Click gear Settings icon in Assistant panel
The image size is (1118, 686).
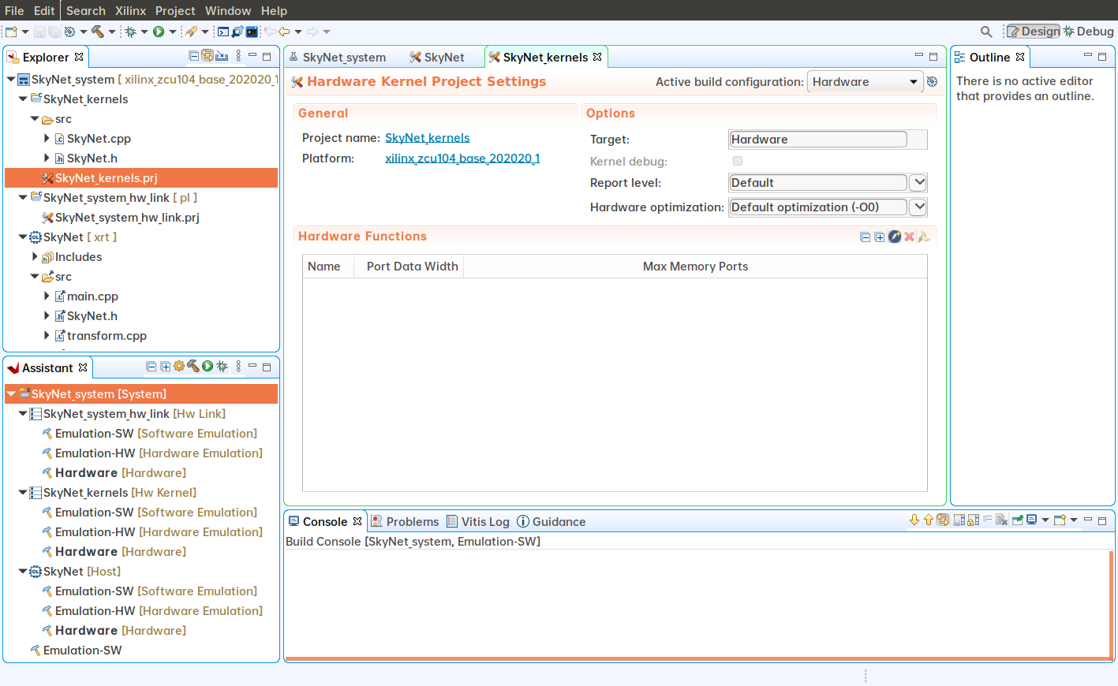click(179, 367)
